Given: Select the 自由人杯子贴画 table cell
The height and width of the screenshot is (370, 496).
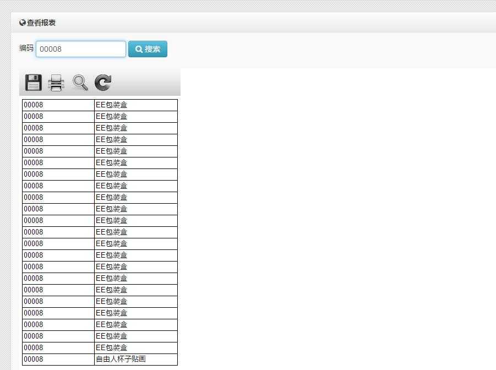Looking at the screenshot, I should tap(136, 359).
